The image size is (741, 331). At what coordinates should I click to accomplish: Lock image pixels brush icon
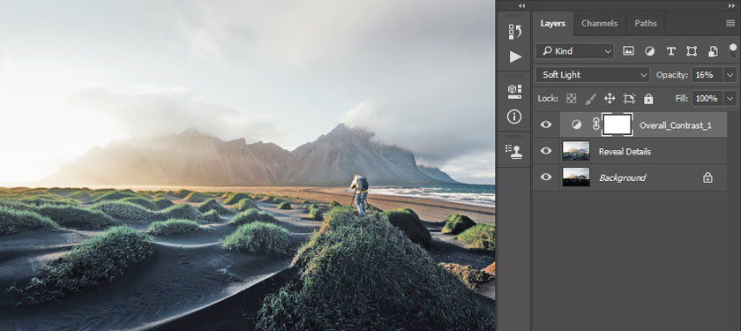point(591,98)
